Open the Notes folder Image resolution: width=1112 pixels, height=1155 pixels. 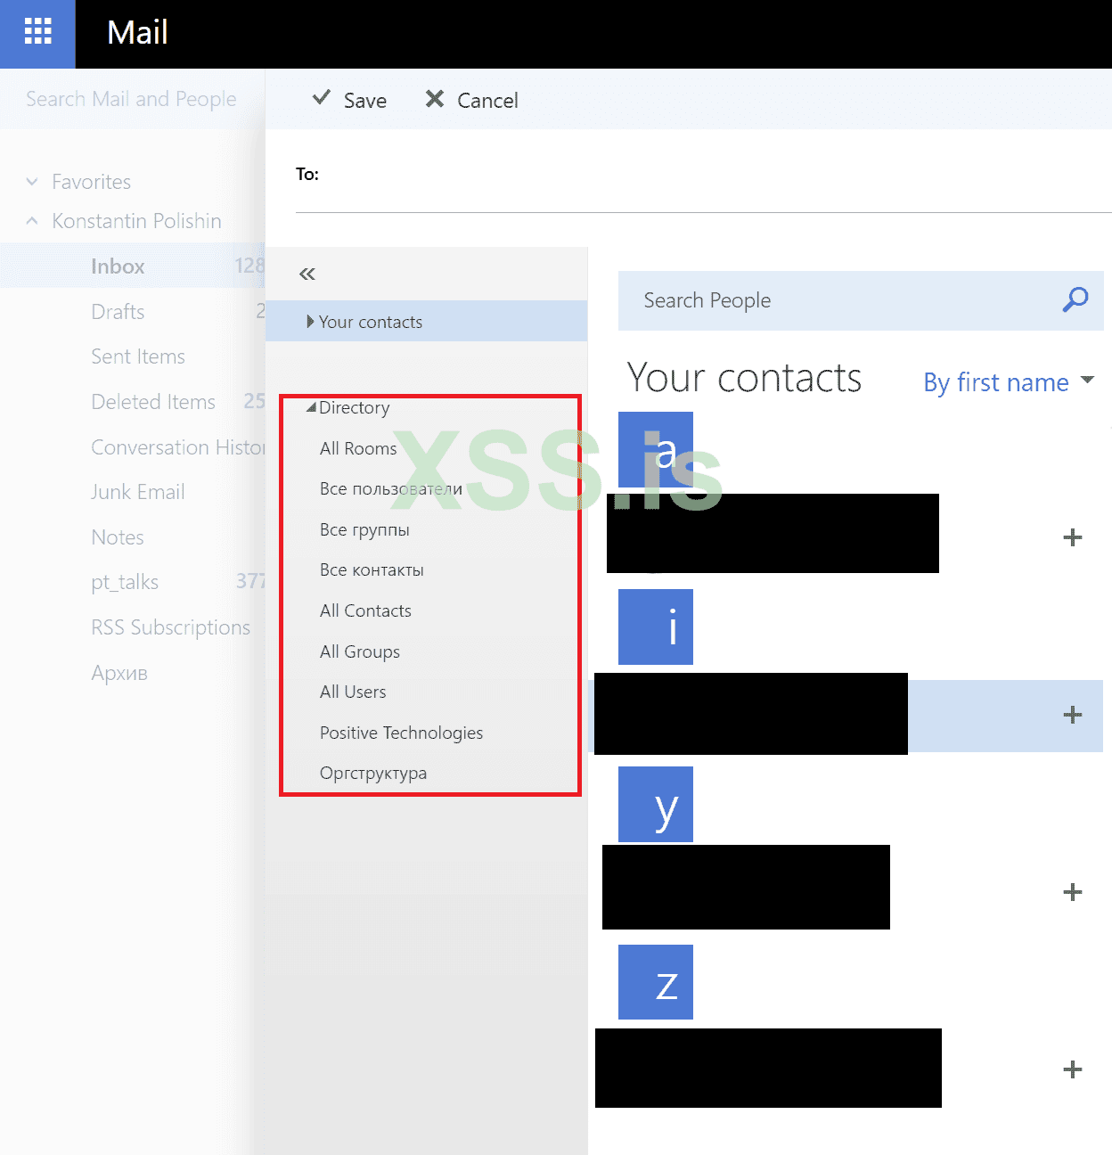[x=118, y=537]
